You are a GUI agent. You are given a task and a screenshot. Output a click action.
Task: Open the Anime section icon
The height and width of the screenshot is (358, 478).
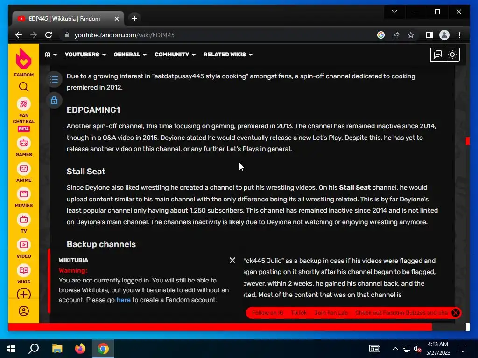(23, 169)
